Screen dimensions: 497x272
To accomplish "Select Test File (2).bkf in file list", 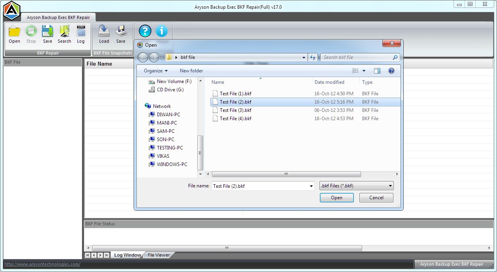I will click(x=305, y=102).
